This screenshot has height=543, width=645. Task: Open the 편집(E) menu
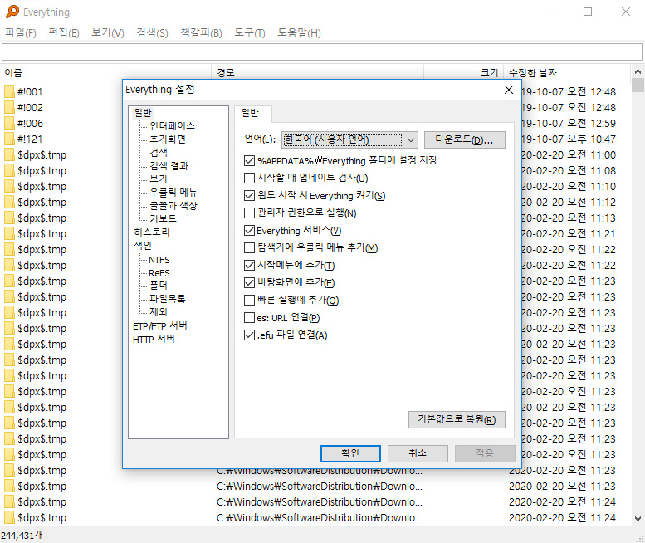(x=64, y=32)
